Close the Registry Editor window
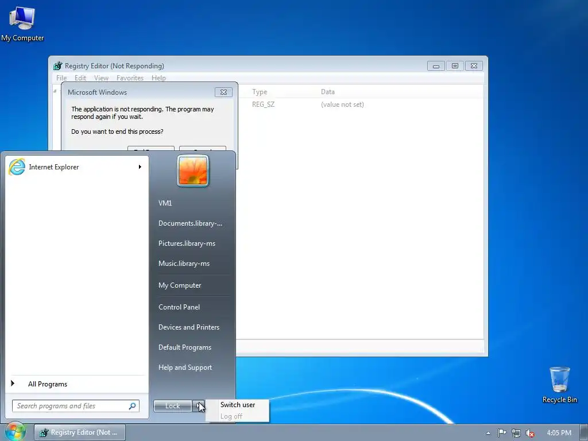This screenshot has width=588, height=441. [x=474, y=66]
